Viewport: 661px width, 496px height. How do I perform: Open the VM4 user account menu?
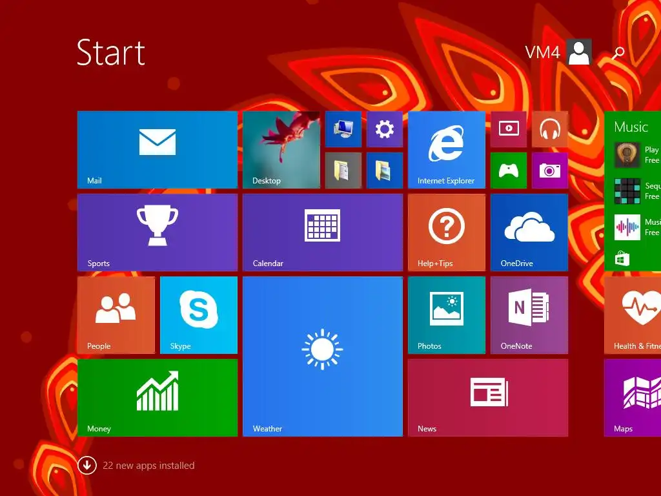(558, 52)
